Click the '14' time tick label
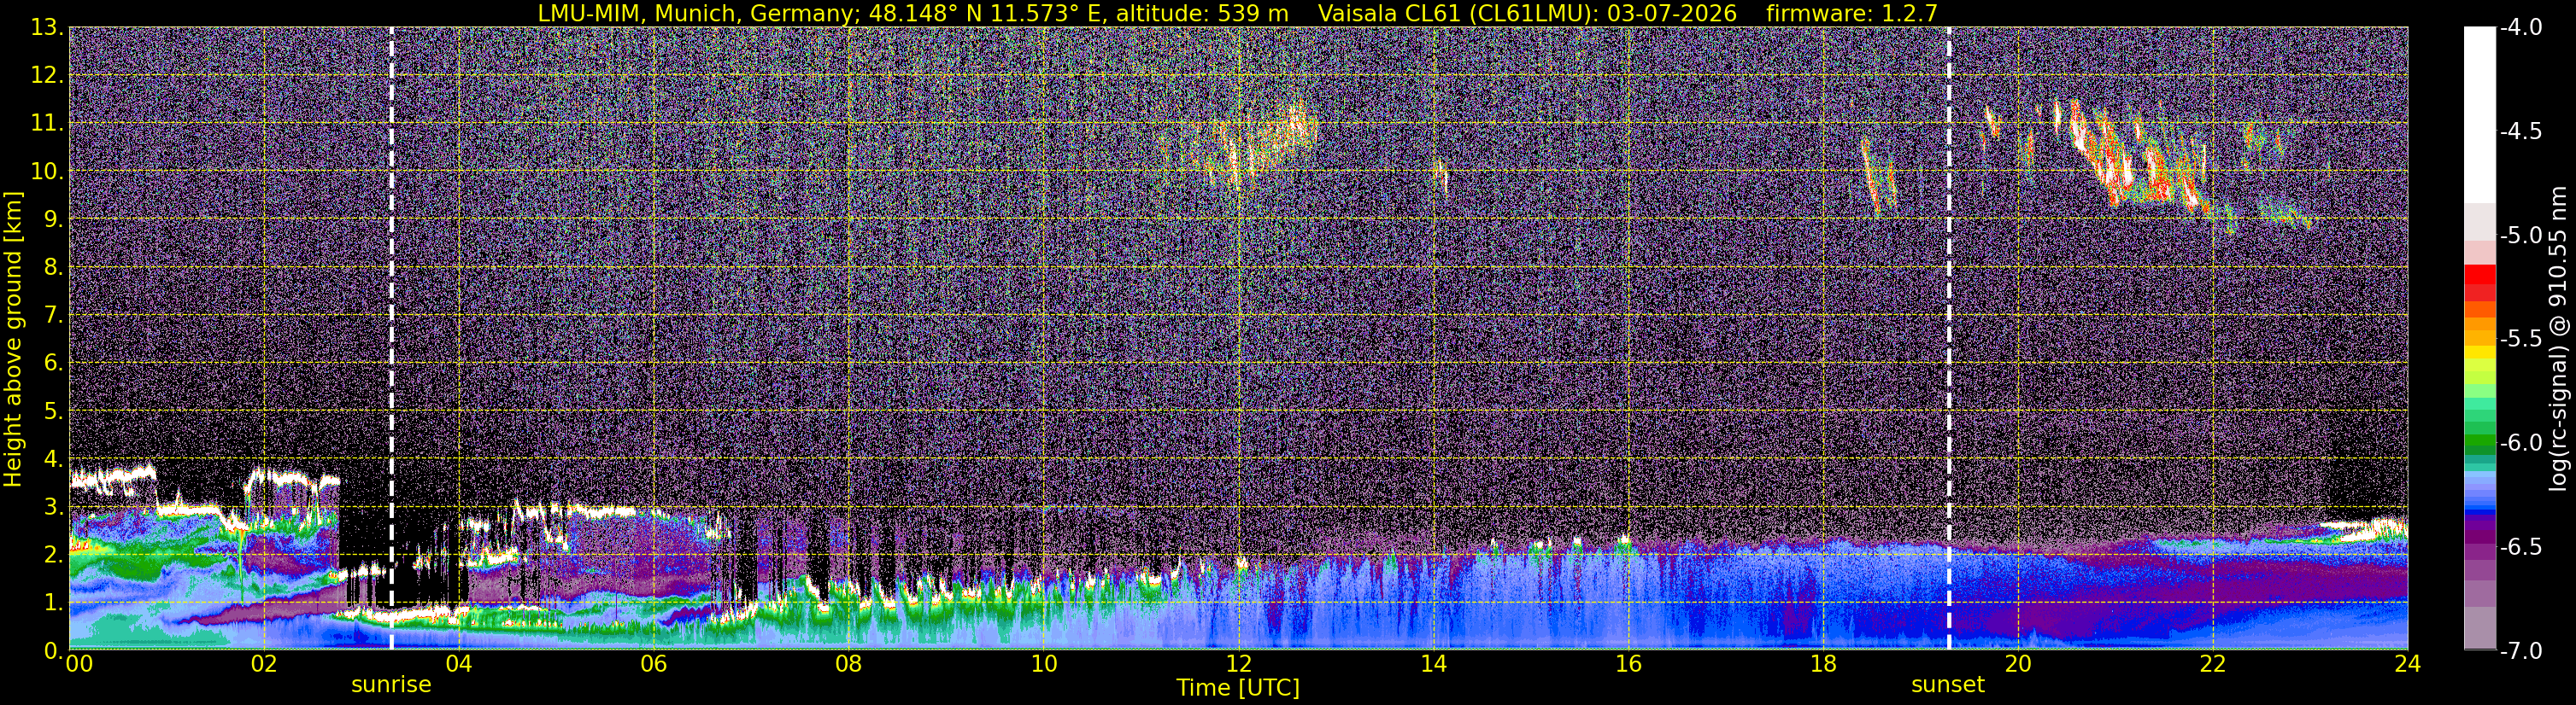This screenshot has width=2576, height=705. point(1433,663)
